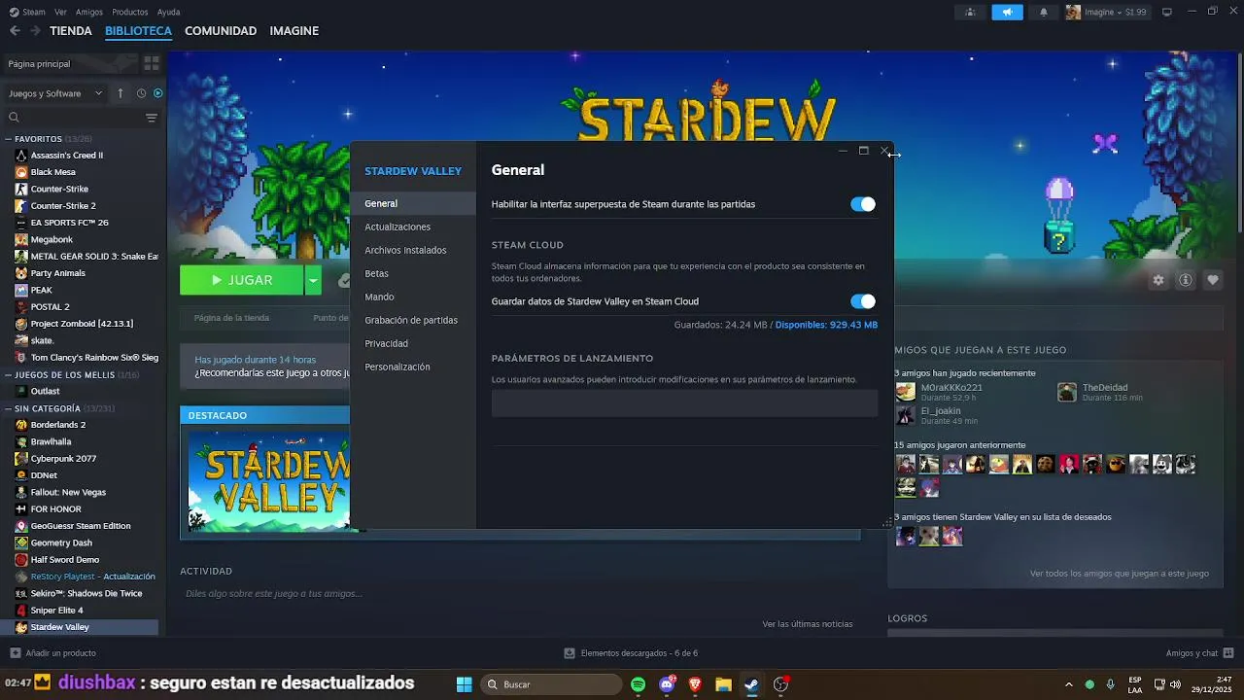
Task: Collapse the JUEGOS DE LOS MELLIS category
Action: [9, 374]
